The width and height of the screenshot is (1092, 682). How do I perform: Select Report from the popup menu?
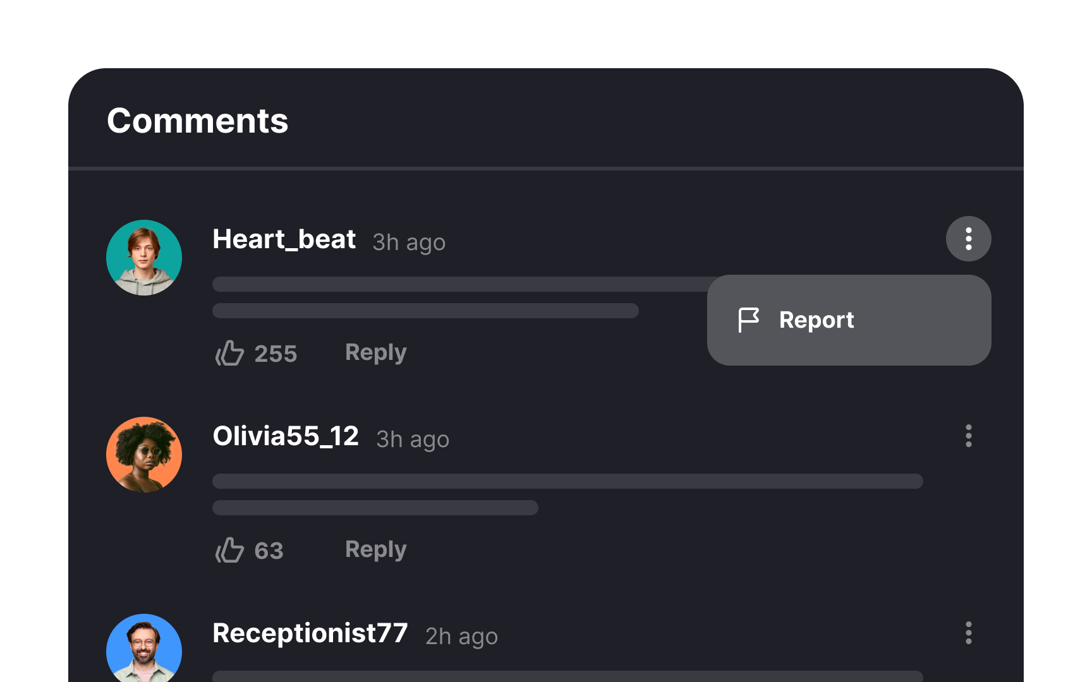tap(849, 320)
